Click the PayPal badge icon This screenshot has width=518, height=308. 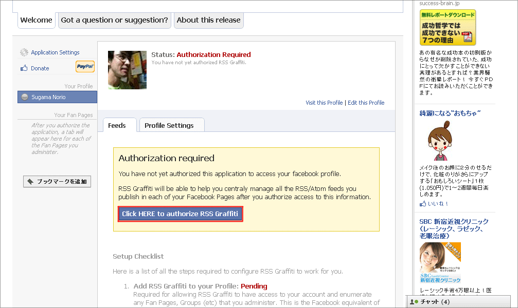pyautogui.click(x=85, y=66)
